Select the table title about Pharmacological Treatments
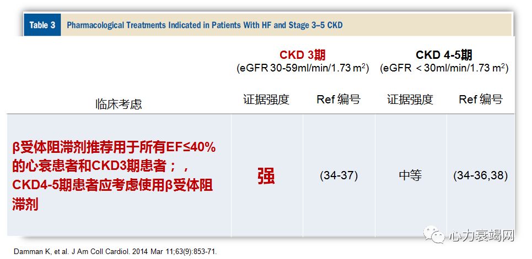 [204, 25]
